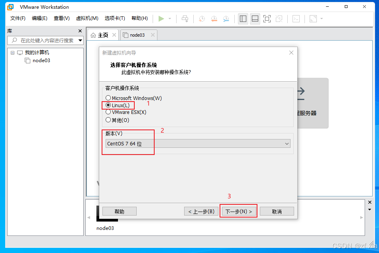
Task: Open the 帮助(H) menu
Action: point(139,18)
